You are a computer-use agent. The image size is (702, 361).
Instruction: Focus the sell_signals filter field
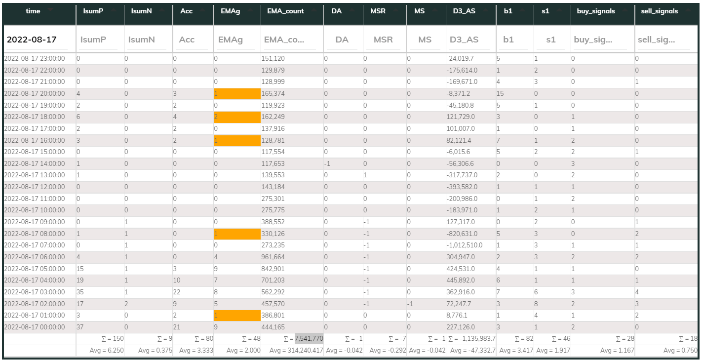(664, 40)
